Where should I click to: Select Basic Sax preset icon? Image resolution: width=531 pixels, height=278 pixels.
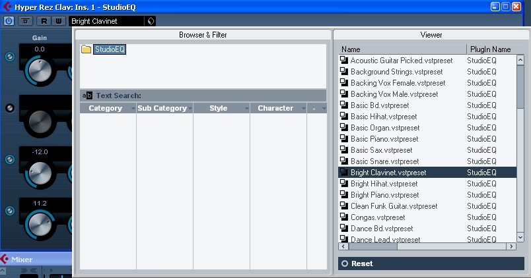(344, 150)
